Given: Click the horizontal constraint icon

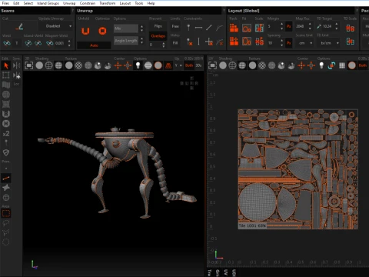Looking at the screenshot, I should (198, 27).
